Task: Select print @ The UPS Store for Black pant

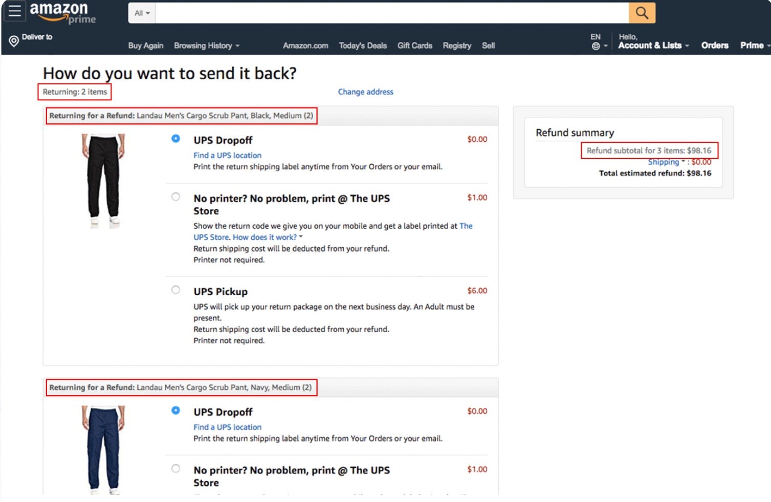Action: point(175,197)
